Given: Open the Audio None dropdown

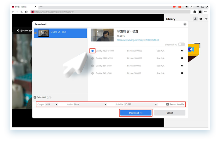Looking at the screenshot, I should pyautogui.click(x=90, y=104).
